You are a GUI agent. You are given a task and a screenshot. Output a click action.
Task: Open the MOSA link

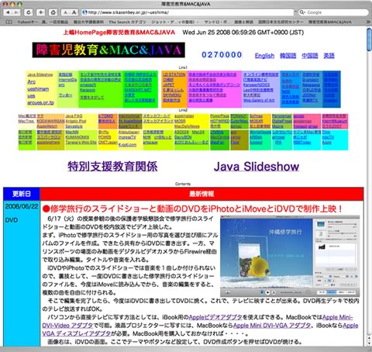pos(180,121)
